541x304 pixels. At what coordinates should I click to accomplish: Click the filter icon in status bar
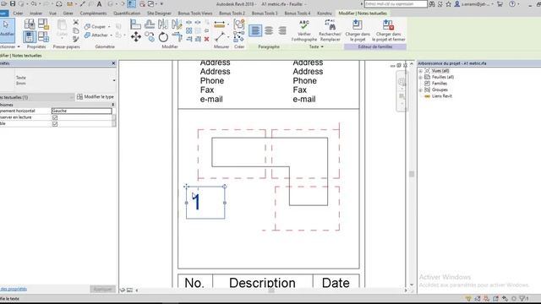pyautogui.click(x=523, y=298)
